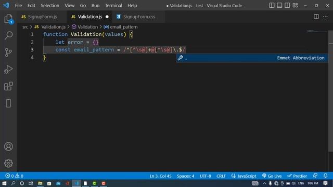
Task: Open the Go menu
Action: pyautogui.click(x=83, y=6)
